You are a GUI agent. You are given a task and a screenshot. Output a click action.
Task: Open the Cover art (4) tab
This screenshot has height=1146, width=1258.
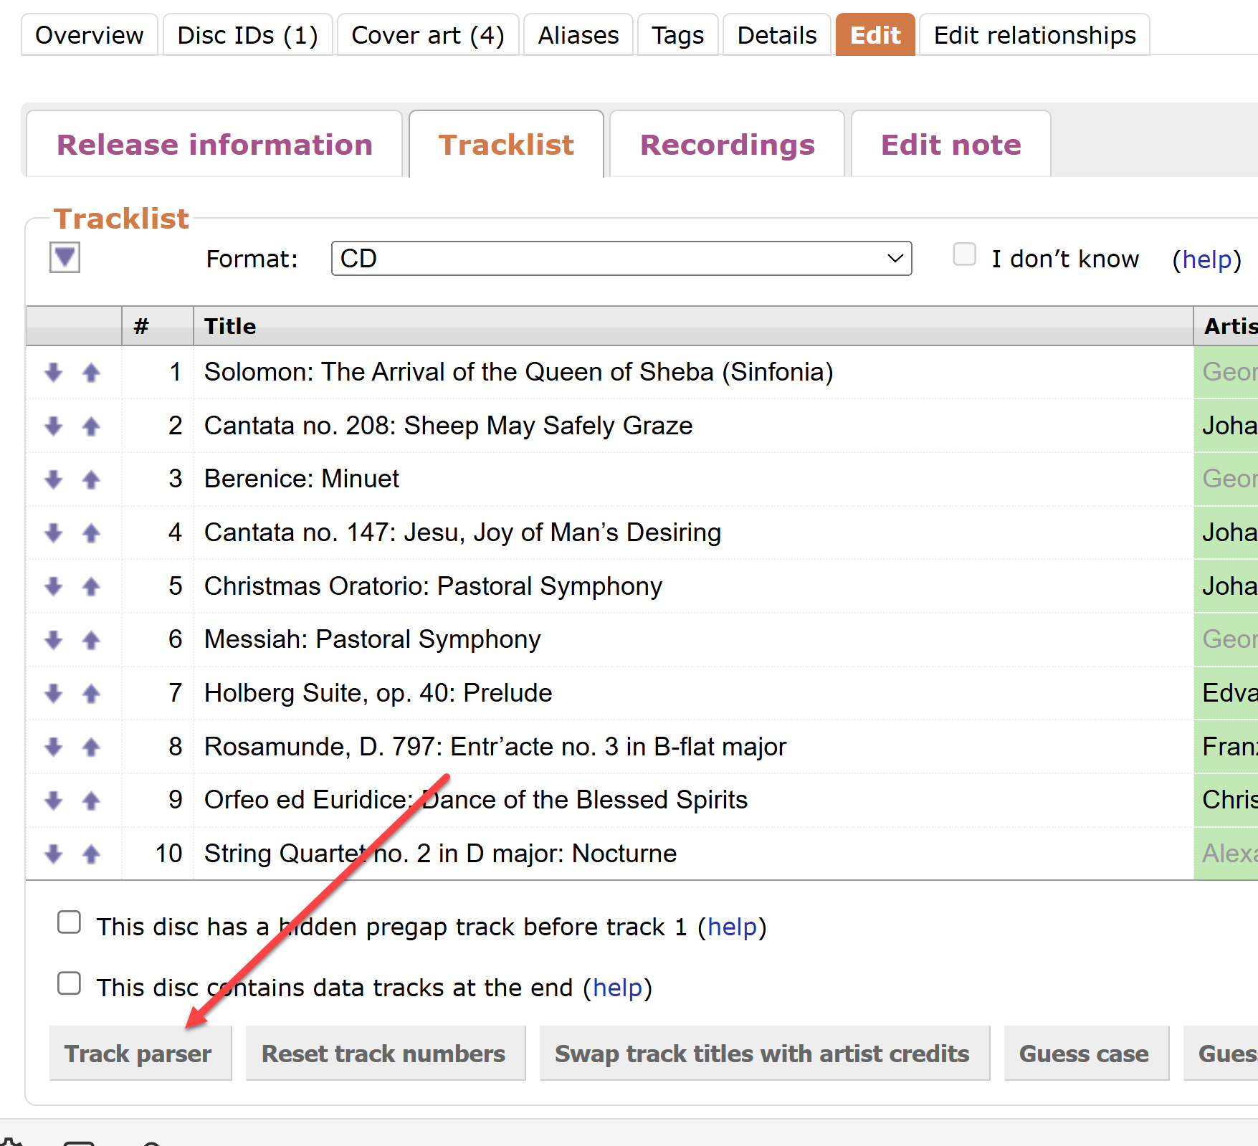427,35
